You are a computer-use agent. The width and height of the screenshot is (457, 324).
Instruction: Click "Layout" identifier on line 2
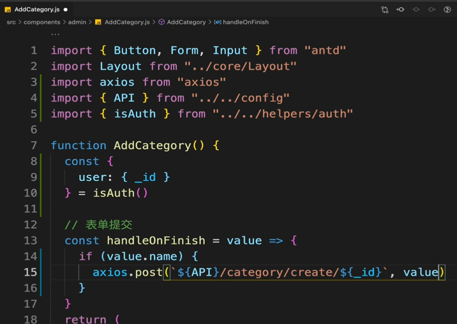[x=121, y=67]
